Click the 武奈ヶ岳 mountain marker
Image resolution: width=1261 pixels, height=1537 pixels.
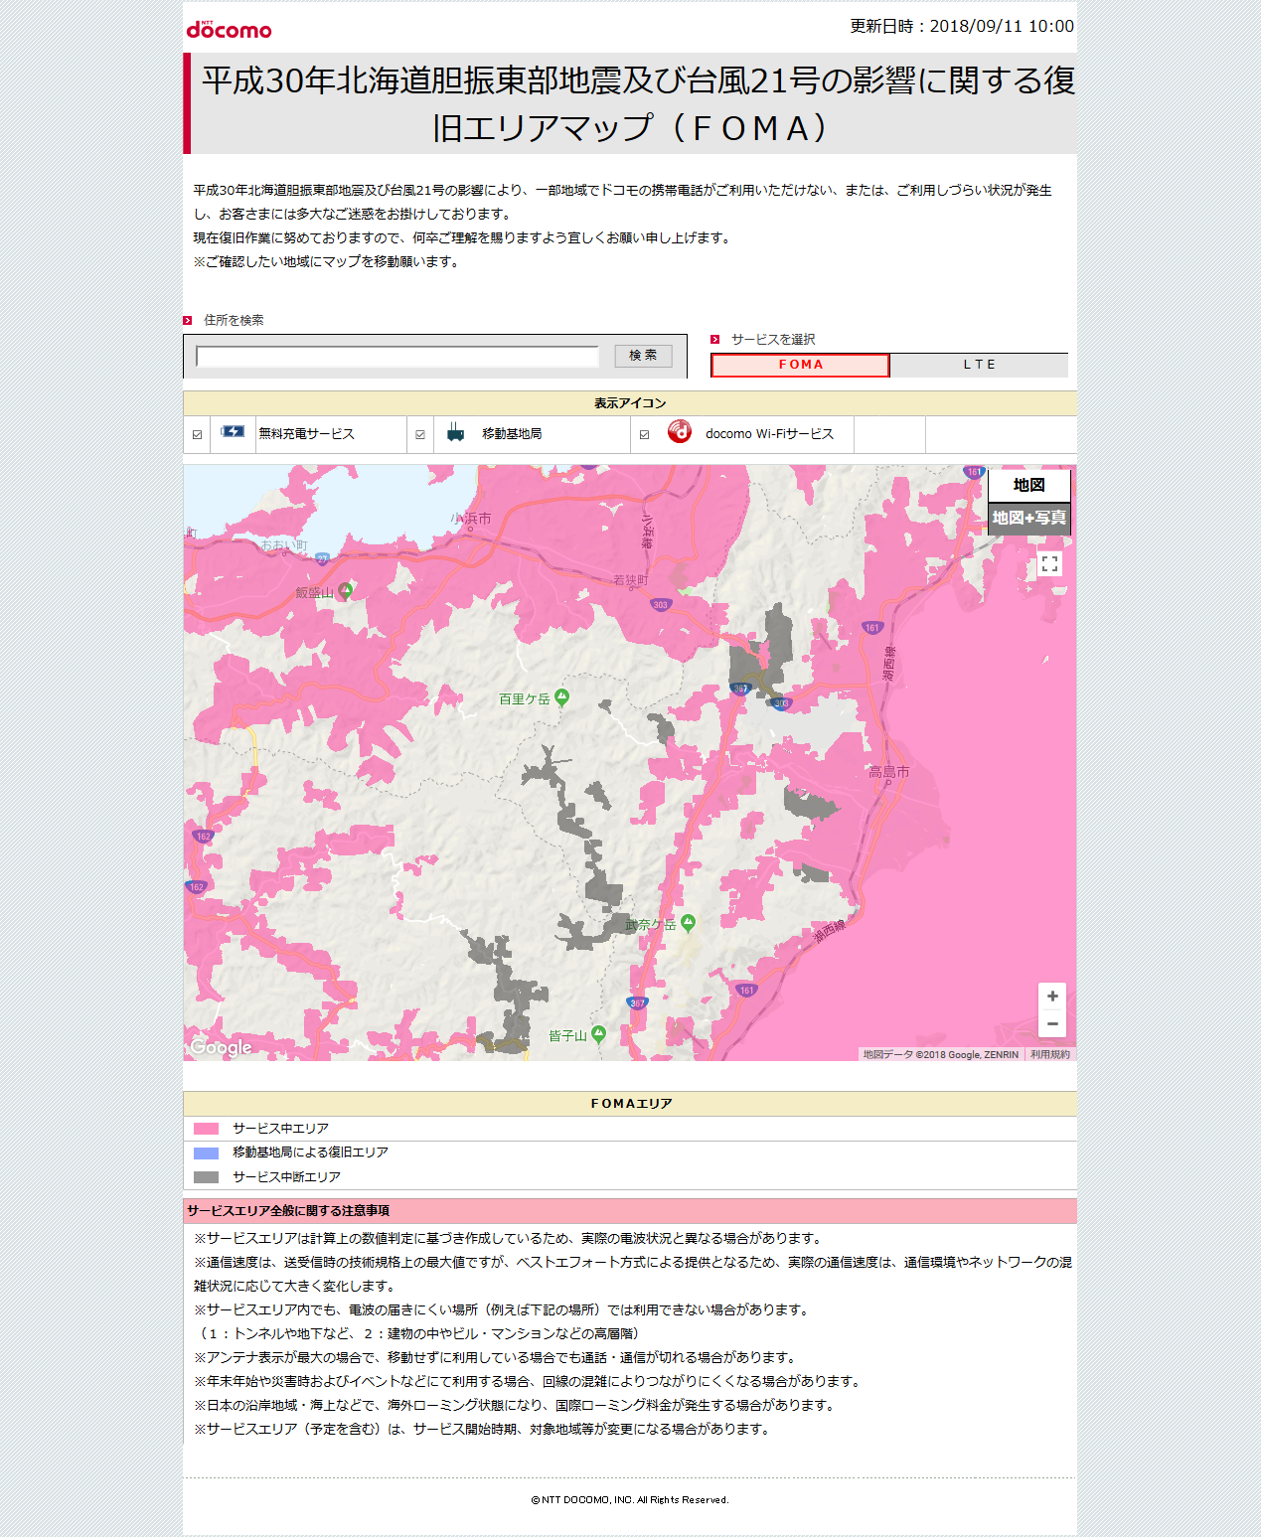[689, 923]
